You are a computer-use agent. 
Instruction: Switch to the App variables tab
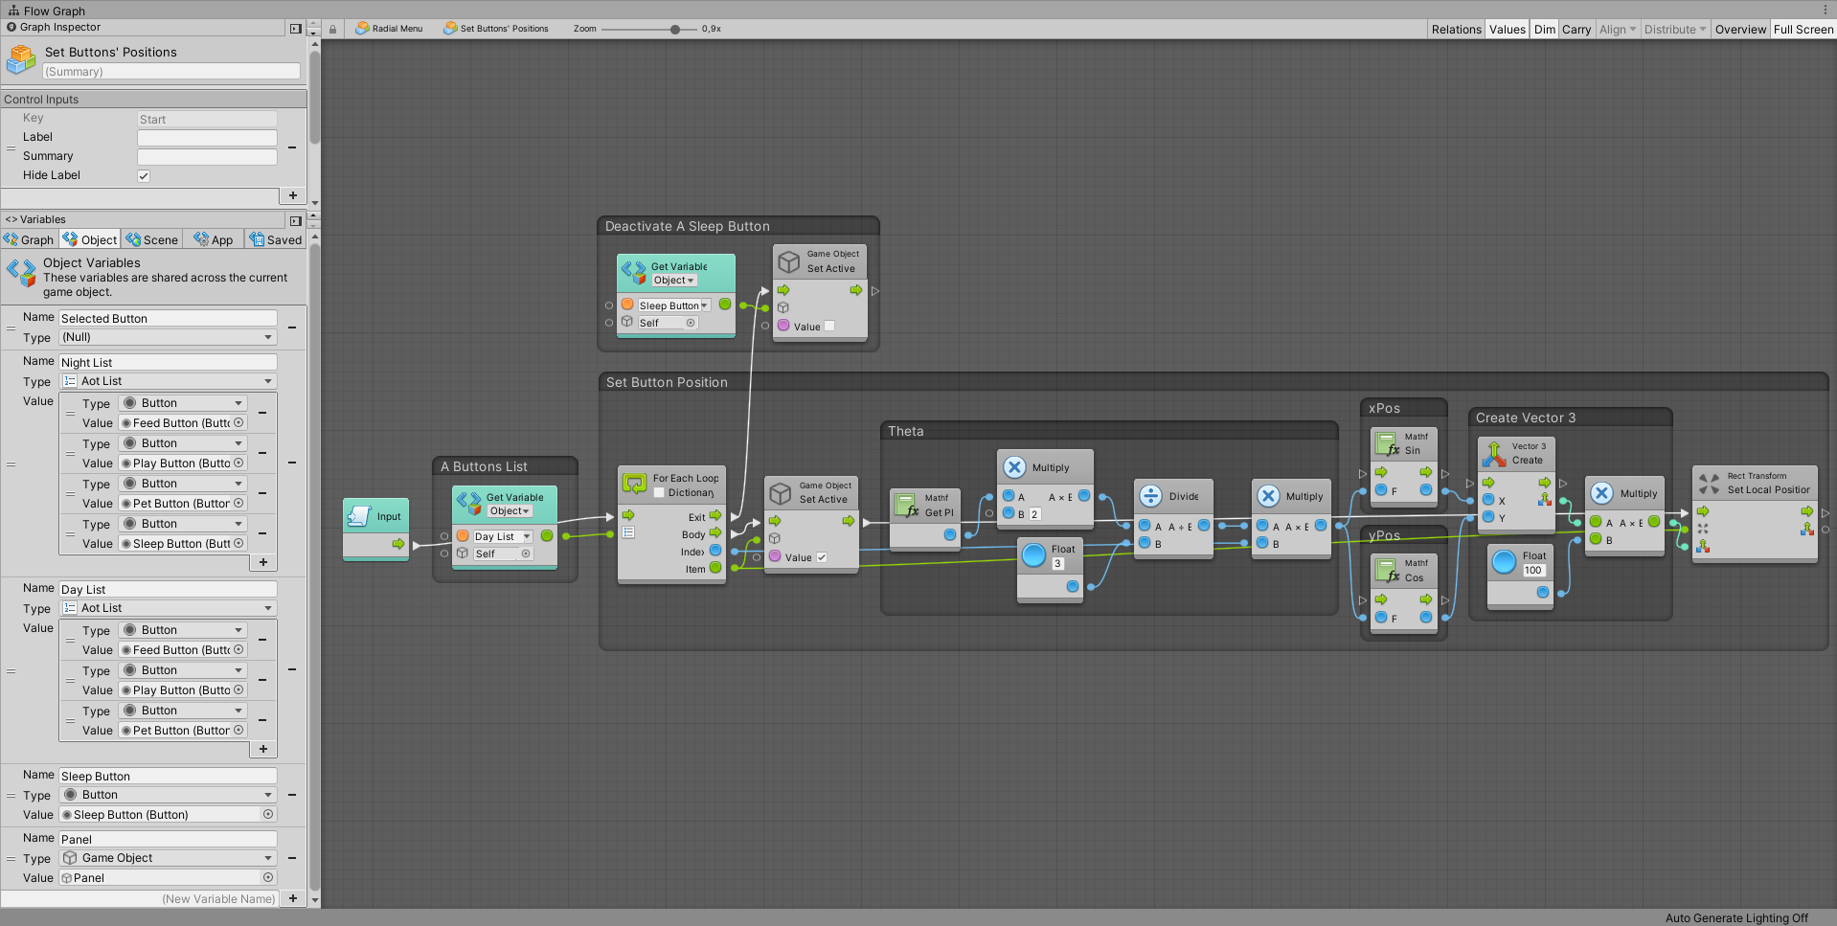click(214, 239)
